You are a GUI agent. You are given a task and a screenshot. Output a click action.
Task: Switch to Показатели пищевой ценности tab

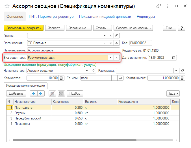[x=105, y=17]
